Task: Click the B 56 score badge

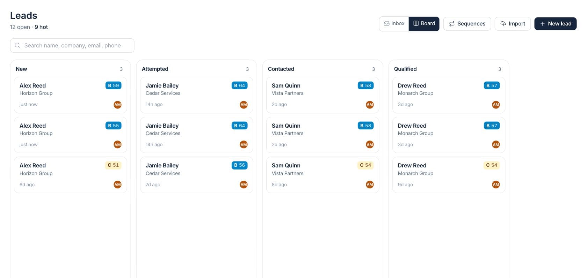Action: (240, 165)
